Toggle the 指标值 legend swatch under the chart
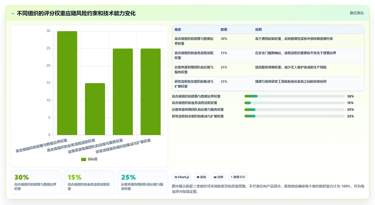This screenshot has width=375, height=205. (84, 159)
